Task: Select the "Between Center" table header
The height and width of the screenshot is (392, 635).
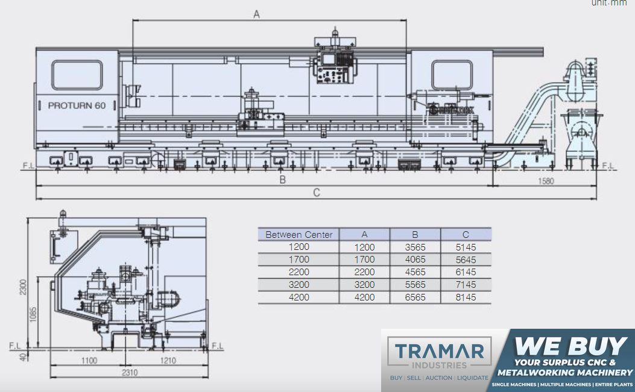Action: 299,235
